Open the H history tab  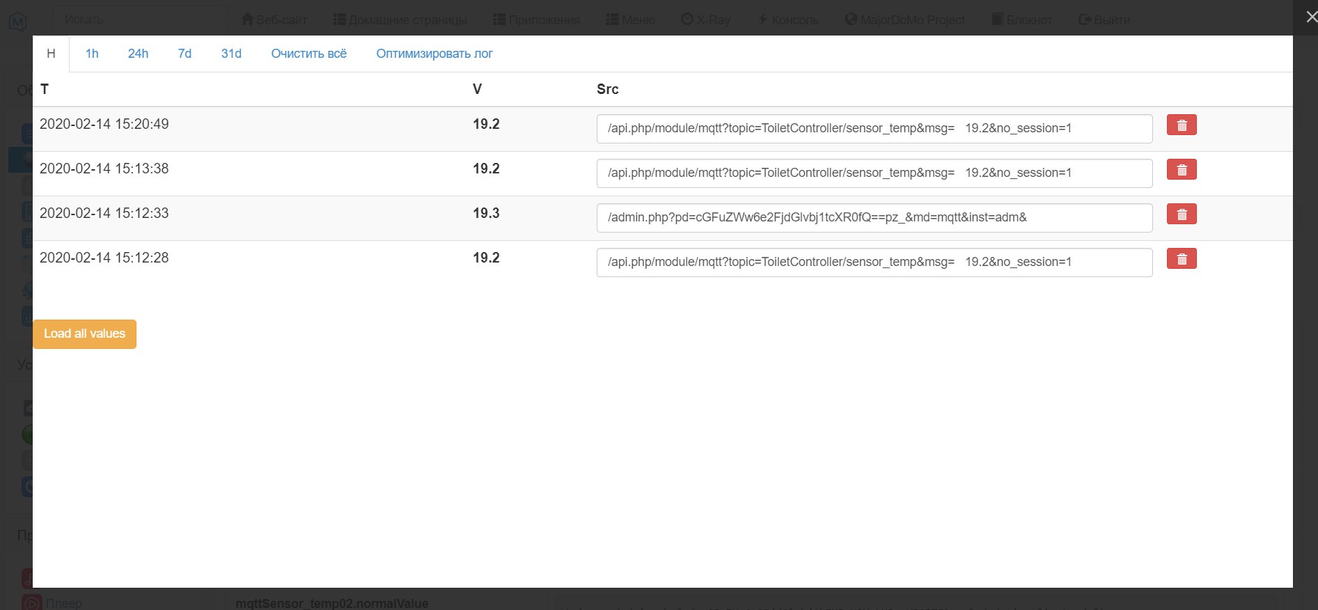pos(51,54)
